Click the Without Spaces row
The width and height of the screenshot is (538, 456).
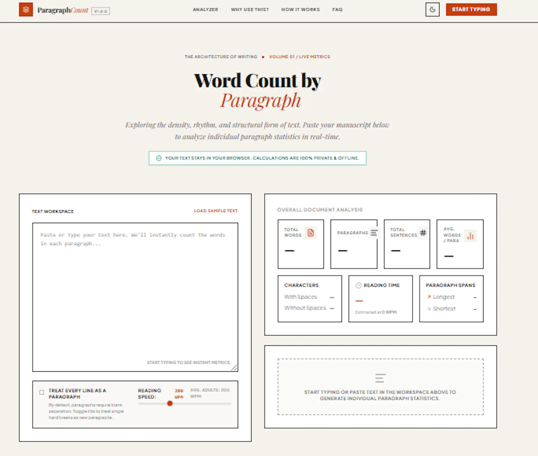coord(309,308)
